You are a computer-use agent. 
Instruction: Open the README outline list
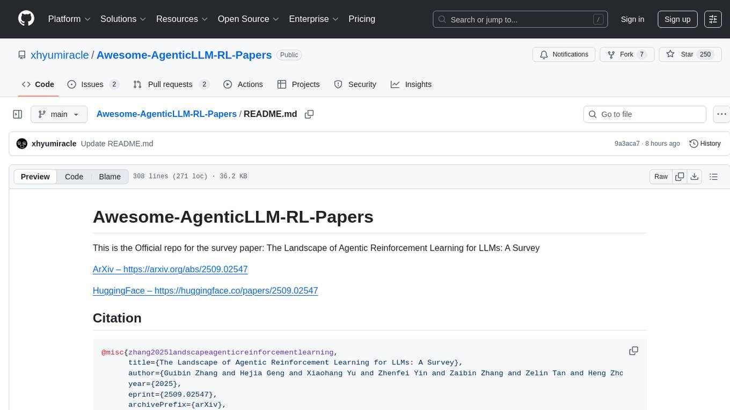coord(713,177)
